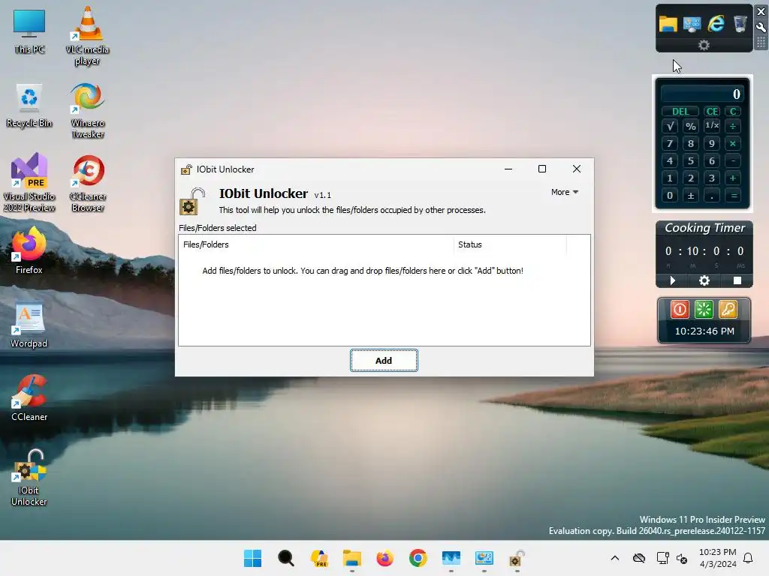The height and width of the screenshot is (576, 769).
Task: Open Cooking Timer gear settings
Action: (704, 280)
